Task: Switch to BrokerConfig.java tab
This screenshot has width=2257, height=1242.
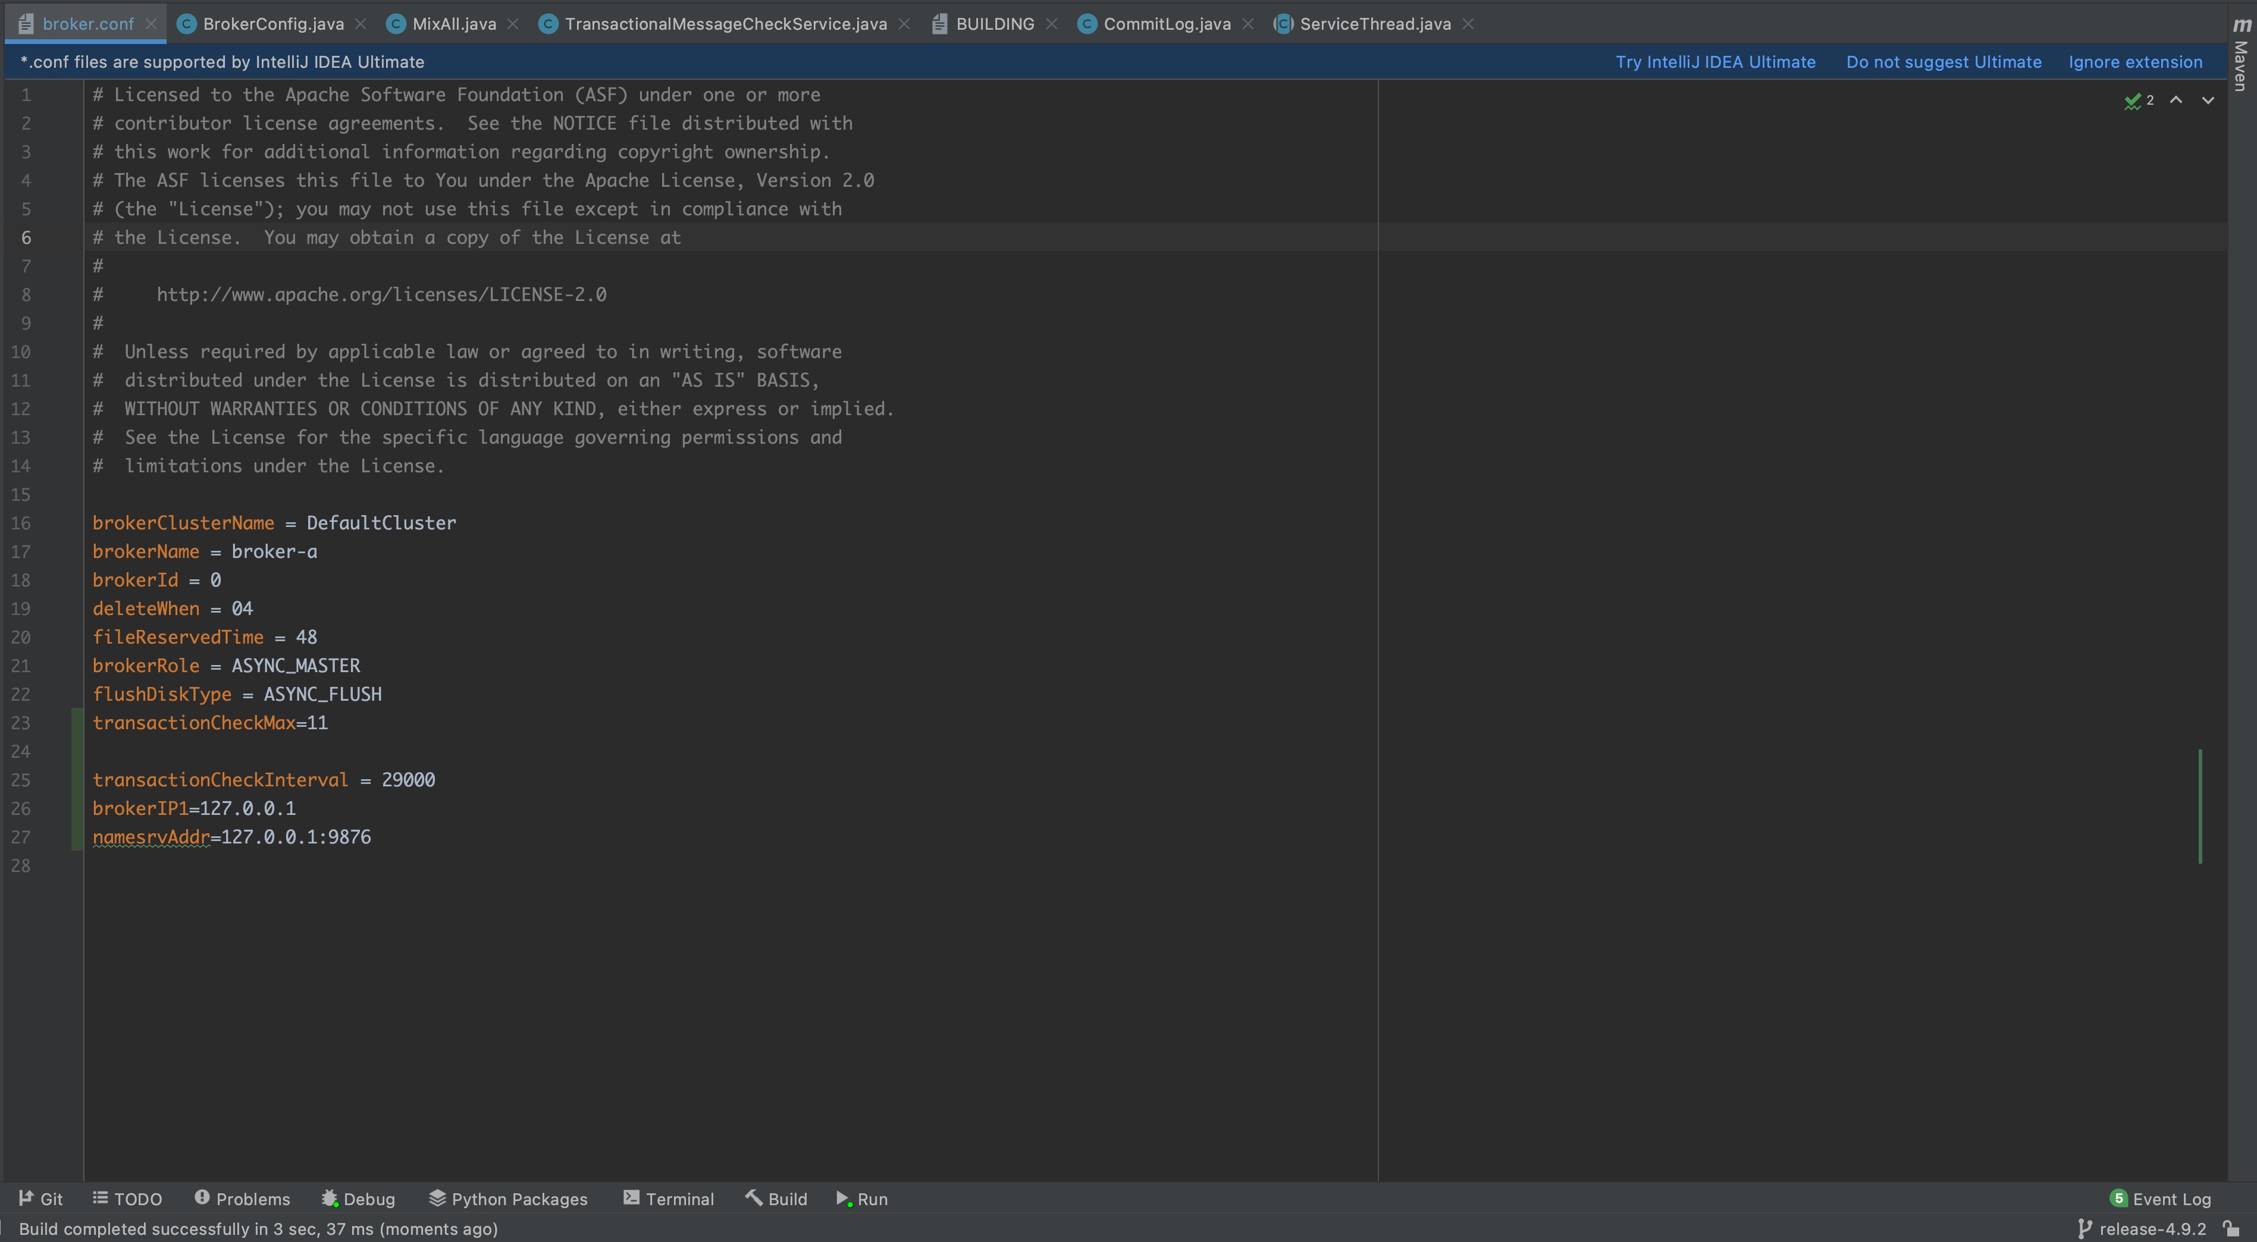Action: (x=272, y=24)
